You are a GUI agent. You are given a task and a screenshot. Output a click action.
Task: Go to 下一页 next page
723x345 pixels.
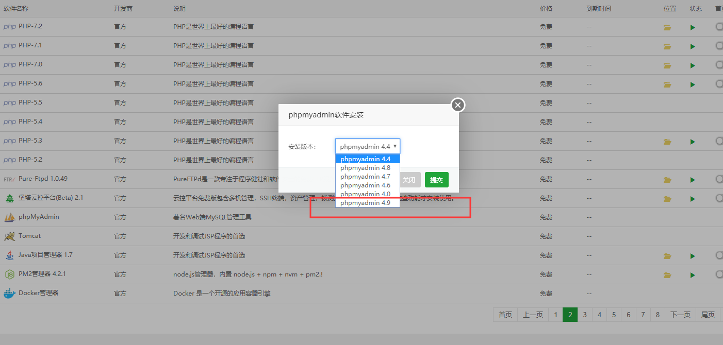680,315
